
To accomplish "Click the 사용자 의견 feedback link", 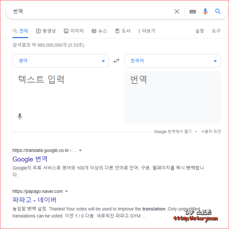I will pos(211,132).
